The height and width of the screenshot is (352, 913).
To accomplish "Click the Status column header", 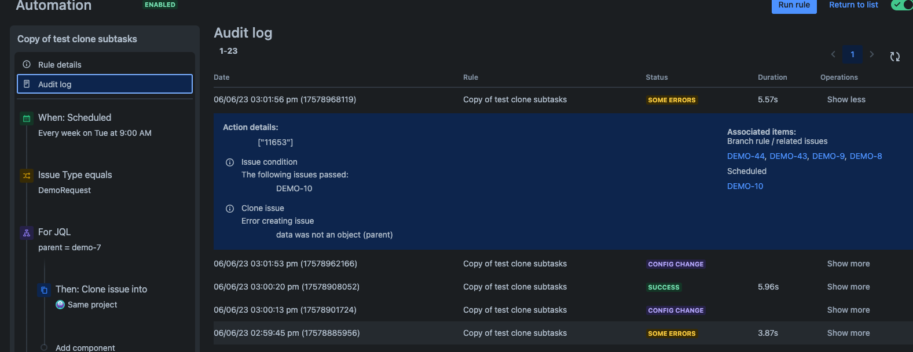I will [x=657, y=77].
